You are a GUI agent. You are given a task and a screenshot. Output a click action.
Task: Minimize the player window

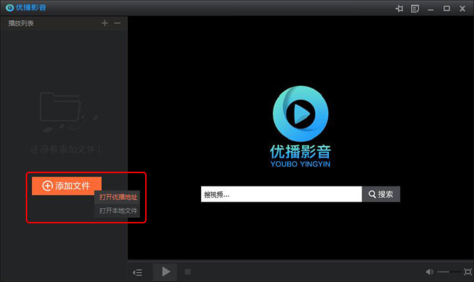pos(433,8)
